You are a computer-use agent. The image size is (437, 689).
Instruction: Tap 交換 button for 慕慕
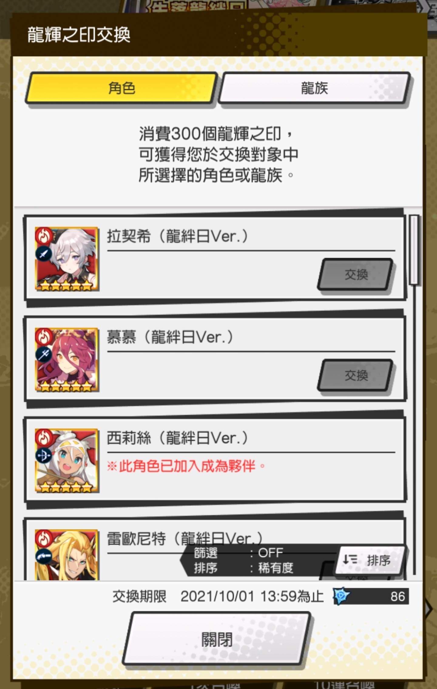coord(356,375)
